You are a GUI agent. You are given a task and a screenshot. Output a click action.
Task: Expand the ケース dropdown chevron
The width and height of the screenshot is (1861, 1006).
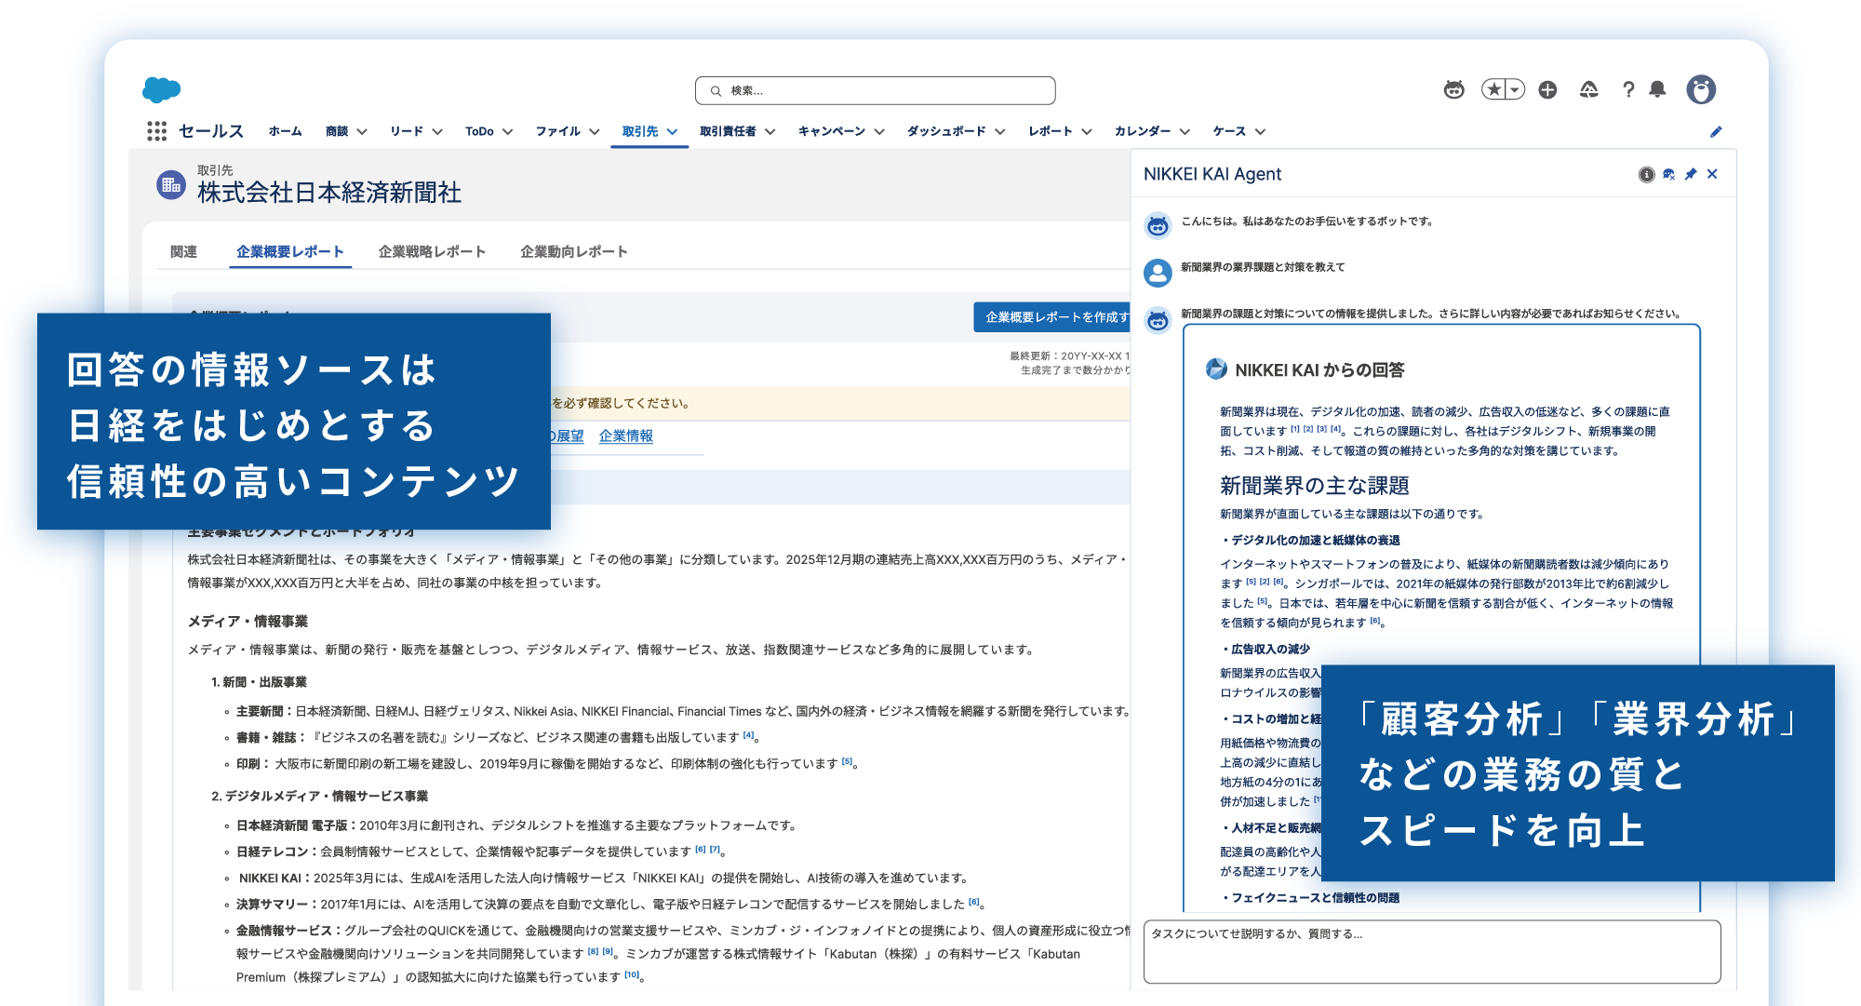pos(1260,131)
